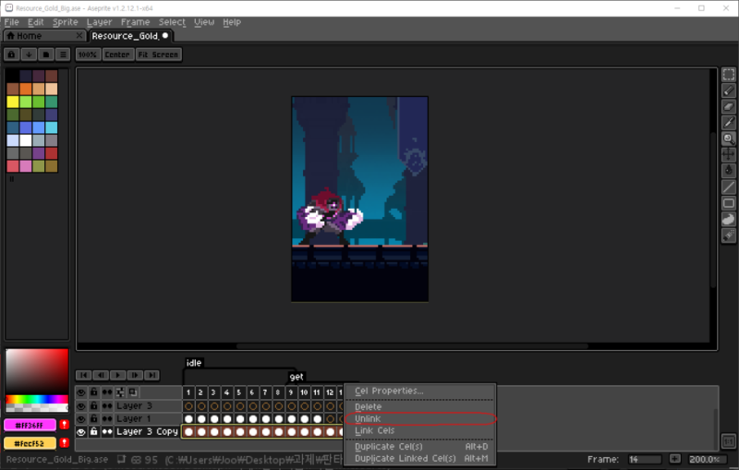Select the Paint Bucket tool
The height and width of the screenshot is (470, 739).
click(729, 171)
